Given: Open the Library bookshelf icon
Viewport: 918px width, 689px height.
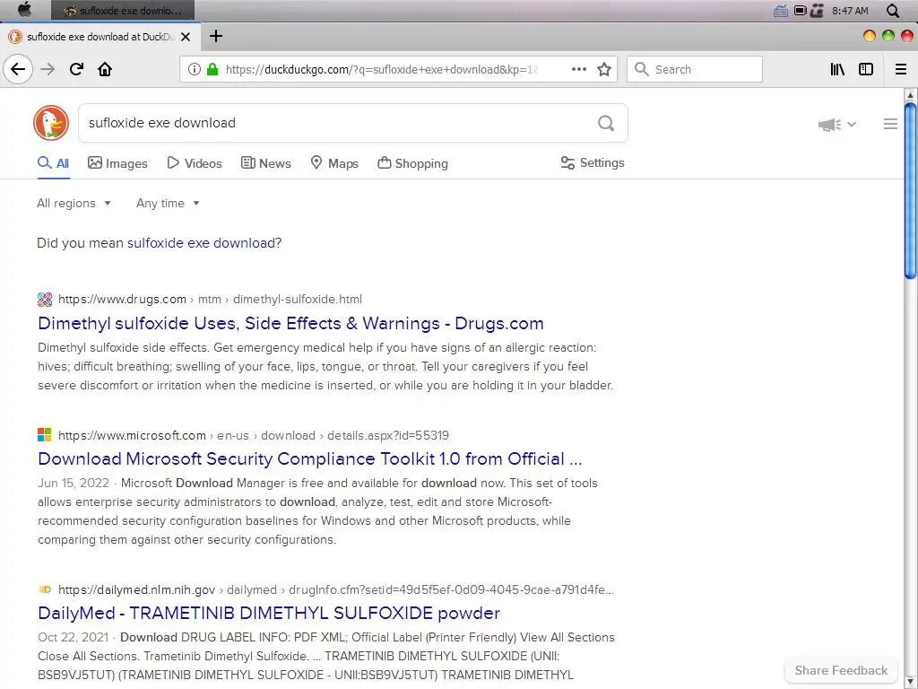Looking at the screenshot, I should pyautogui.click(x=837, y=69).
